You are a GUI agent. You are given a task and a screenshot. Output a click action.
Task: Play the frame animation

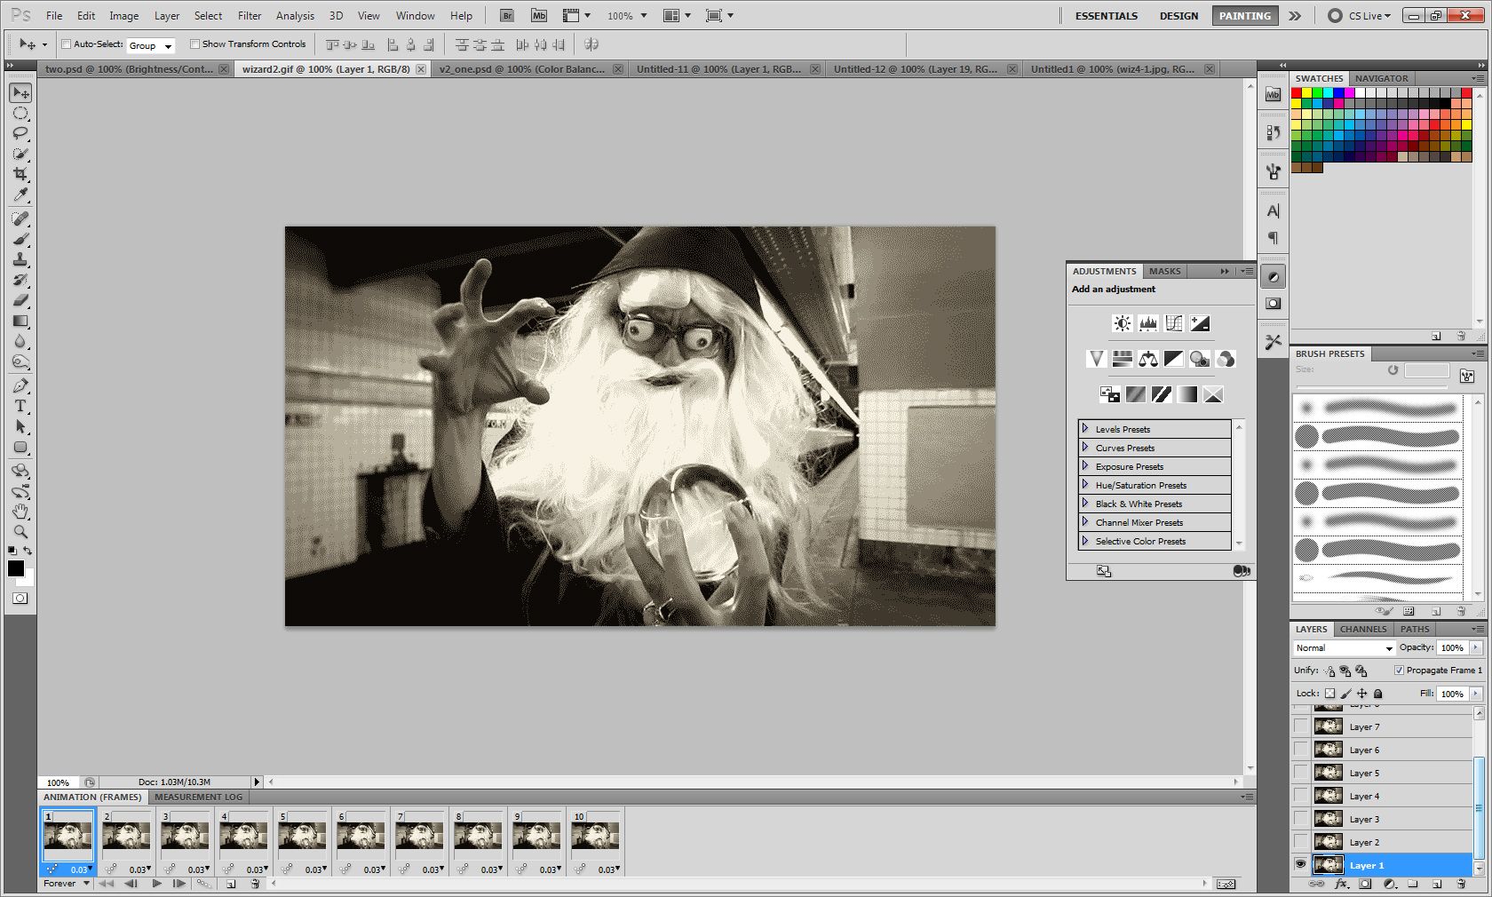[156, 884]
